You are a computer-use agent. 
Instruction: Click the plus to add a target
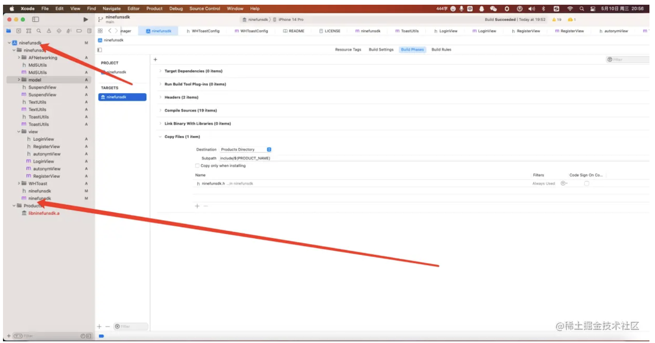tap(99, 326)
